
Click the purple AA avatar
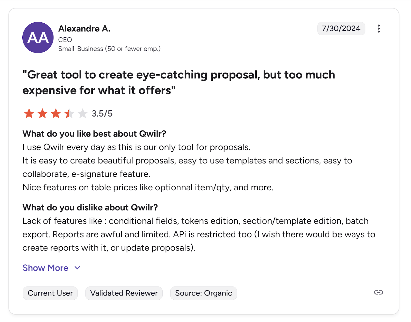click(38, 38)
